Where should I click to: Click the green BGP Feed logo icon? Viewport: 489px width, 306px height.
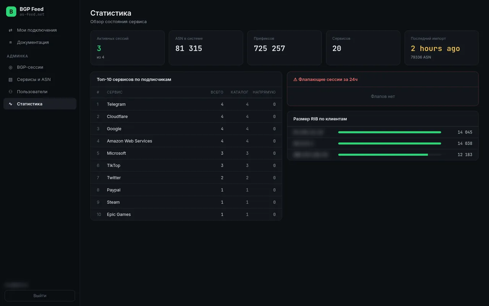pos(11,11)
